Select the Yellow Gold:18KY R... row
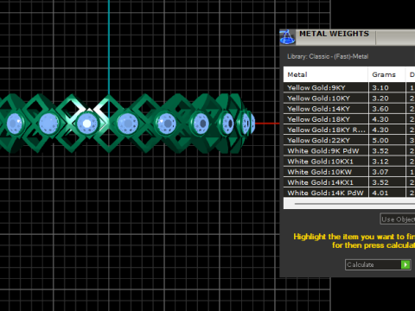Screen dimensions: 415x311 click(349, 130)
